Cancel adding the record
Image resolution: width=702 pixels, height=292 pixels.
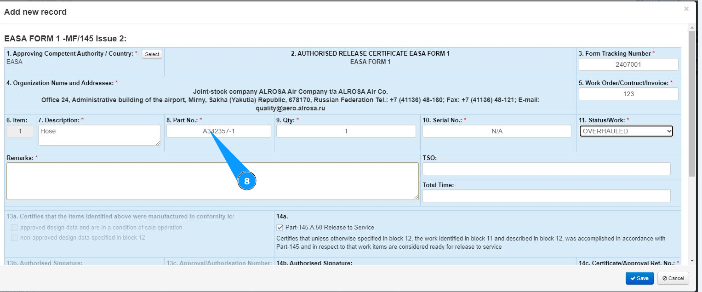pos(673,278)
